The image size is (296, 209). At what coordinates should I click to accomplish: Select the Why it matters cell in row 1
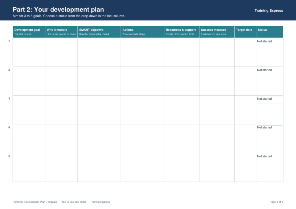pos(61,52)
